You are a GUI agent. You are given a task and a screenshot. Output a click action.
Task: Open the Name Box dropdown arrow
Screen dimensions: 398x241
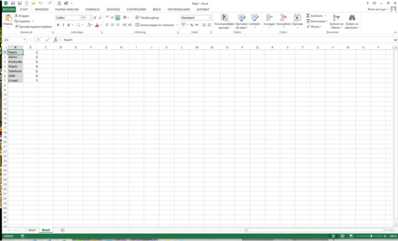pyautogui.click(x=25, y=40)
